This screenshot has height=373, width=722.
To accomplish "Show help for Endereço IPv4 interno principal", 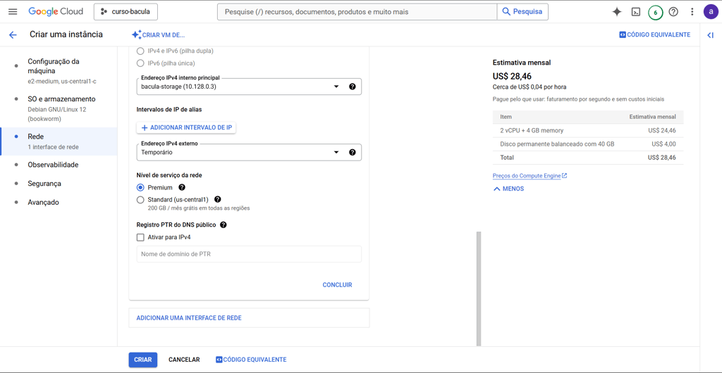I will [353, 87].
